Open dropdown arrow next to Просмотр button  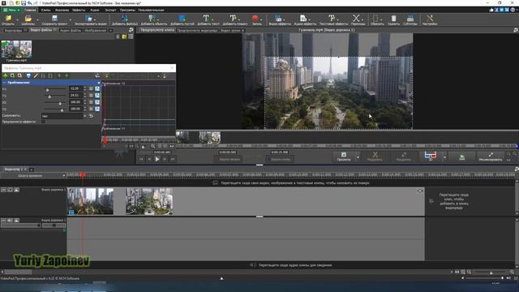(358, 157)
